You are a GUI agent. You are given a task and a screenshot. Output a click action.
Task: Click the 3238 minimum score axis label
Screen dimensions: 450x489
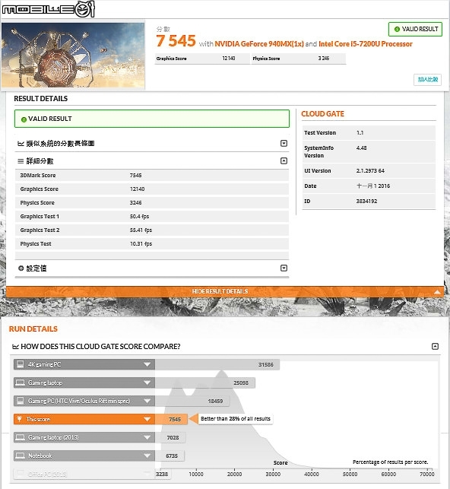coord(162,474)
